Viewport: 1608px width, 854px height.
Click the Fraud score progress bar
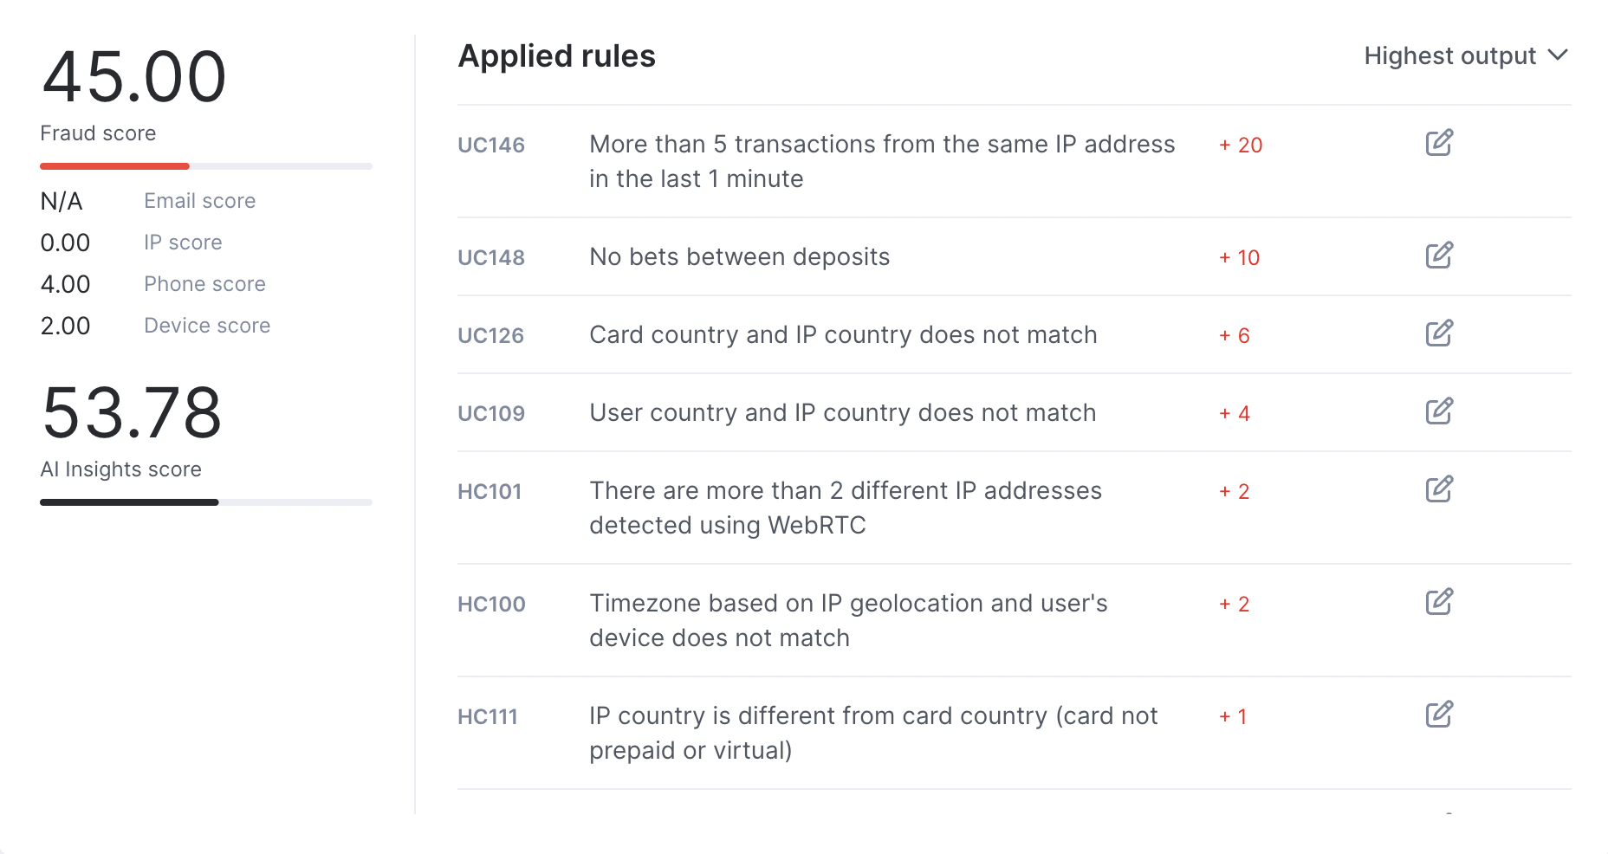[205, 165]
